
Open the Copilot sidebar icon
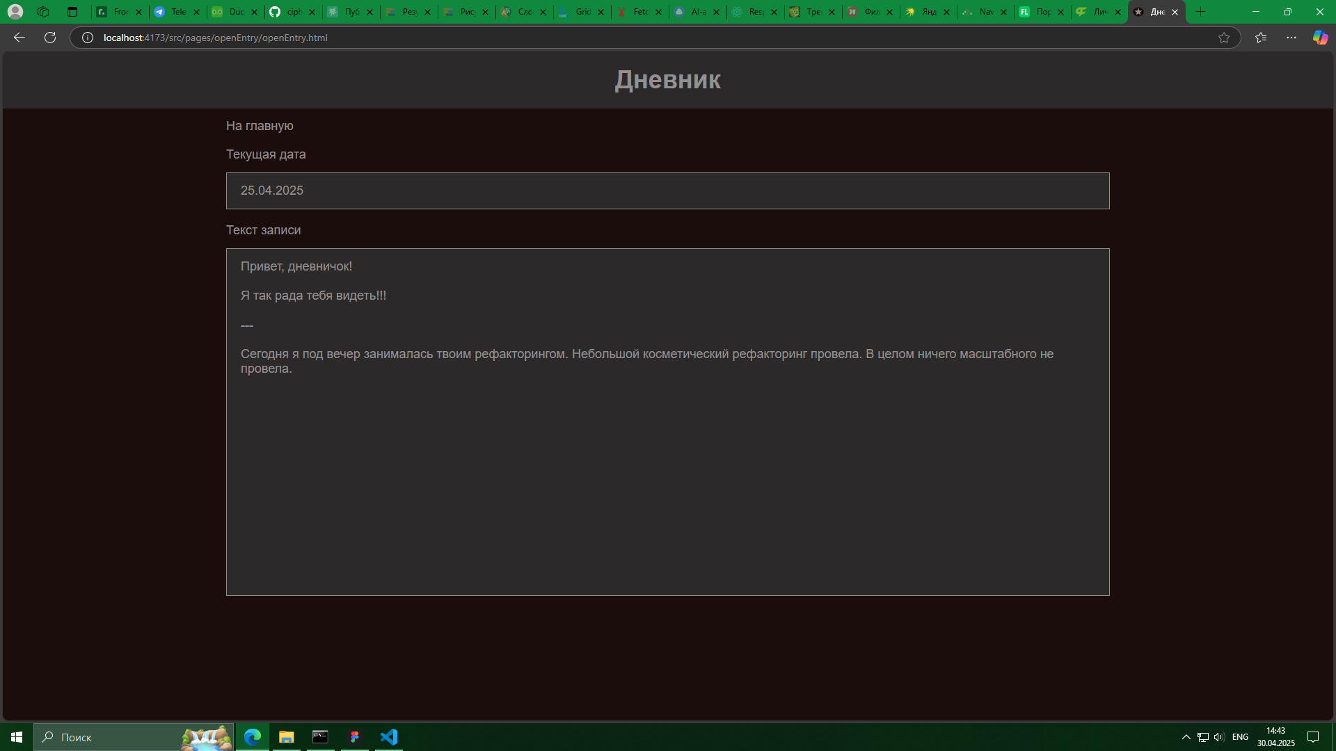(1320, 38)
